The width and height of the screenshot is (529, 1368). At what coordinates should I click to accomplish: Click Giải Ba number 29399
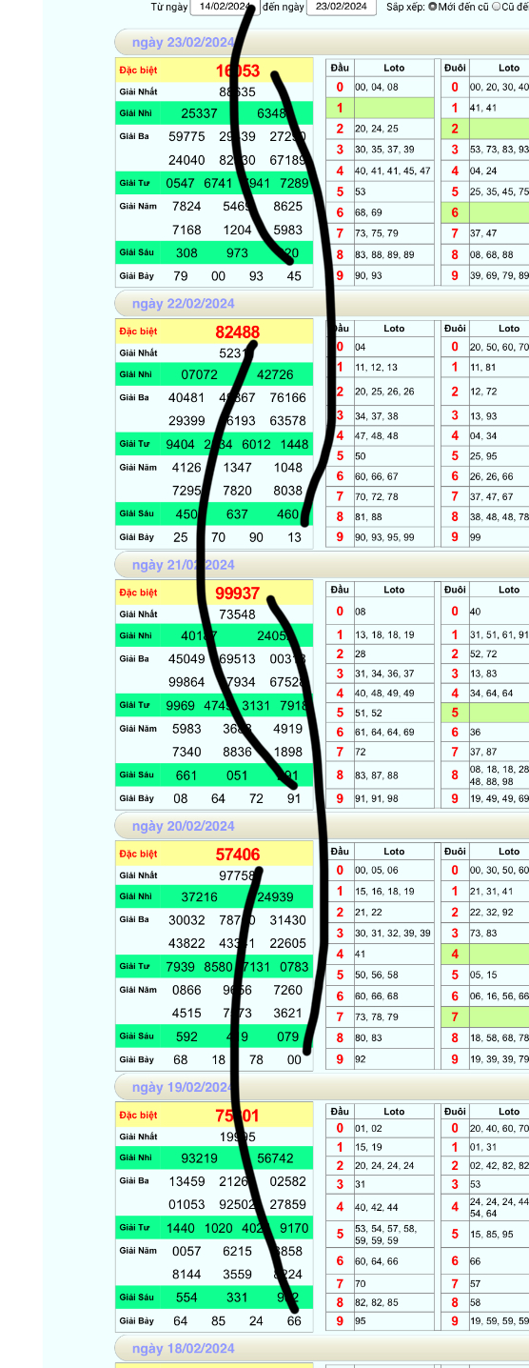point(186,421)
